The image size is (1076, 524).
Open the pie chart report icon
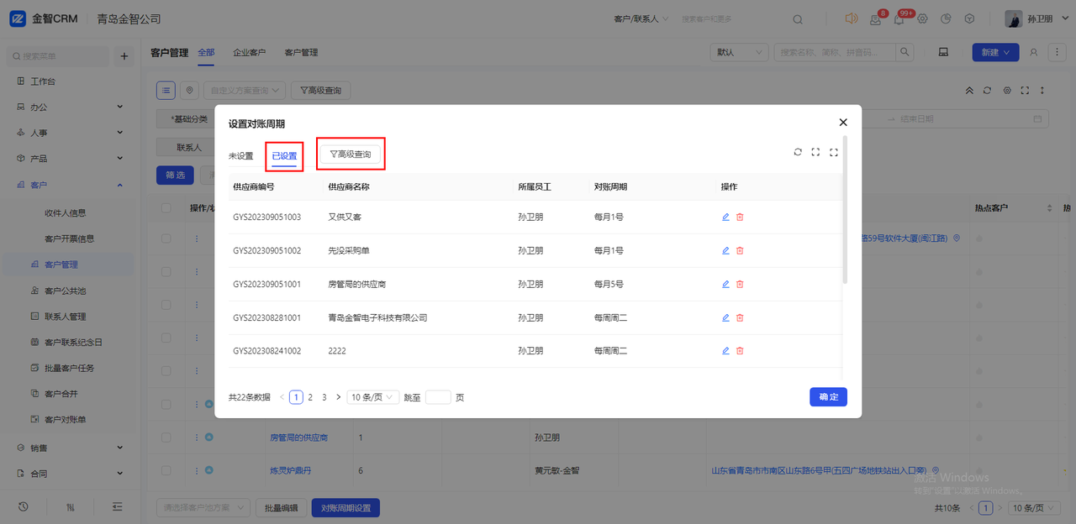946,19
